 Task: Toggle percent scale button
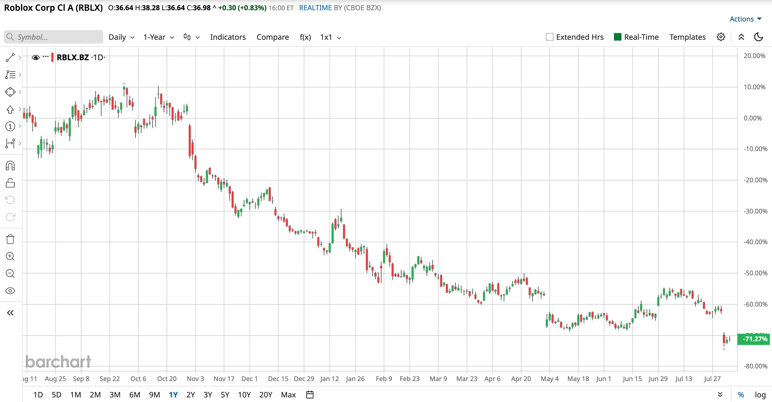click(x=741, y=395)
